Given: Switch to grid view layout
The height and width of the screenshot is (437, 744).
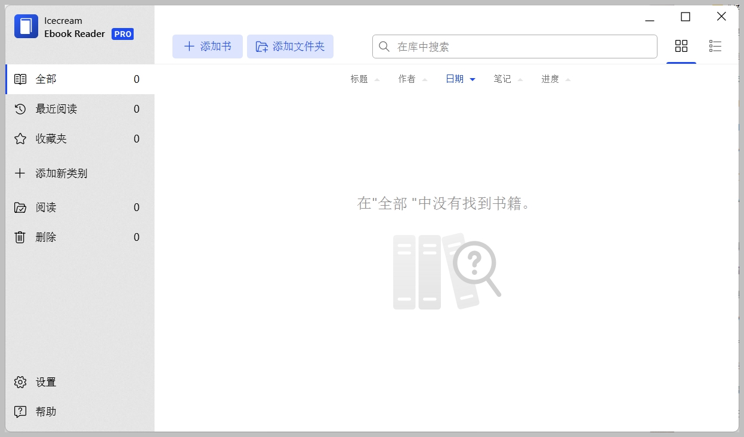Looking at the screenshot, I should click(681, 46).
